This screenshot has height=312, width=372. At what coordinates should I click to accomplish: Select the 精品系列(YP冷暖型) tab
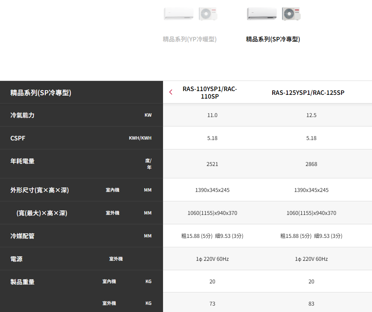tap(190, 39)
